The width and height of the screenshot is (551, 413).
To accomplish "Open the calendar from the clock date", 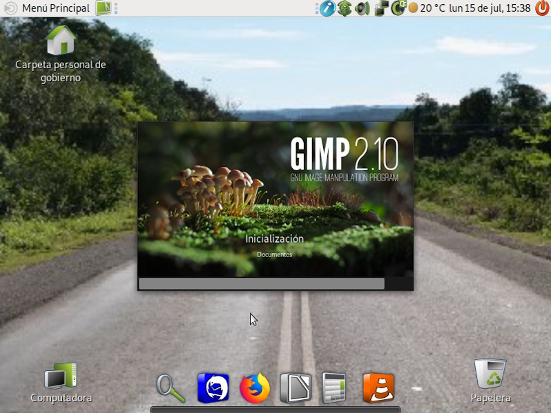I will tap(490, 8).
